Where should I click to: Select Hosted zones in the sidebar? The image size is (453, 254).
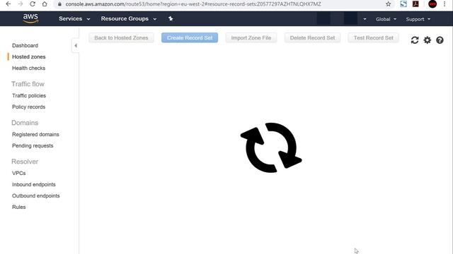[29, 56]
